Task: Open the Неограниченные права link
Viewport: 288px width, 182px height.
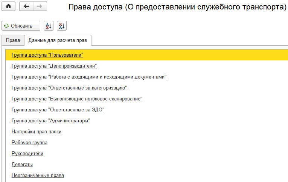Action: coord(38,176)
